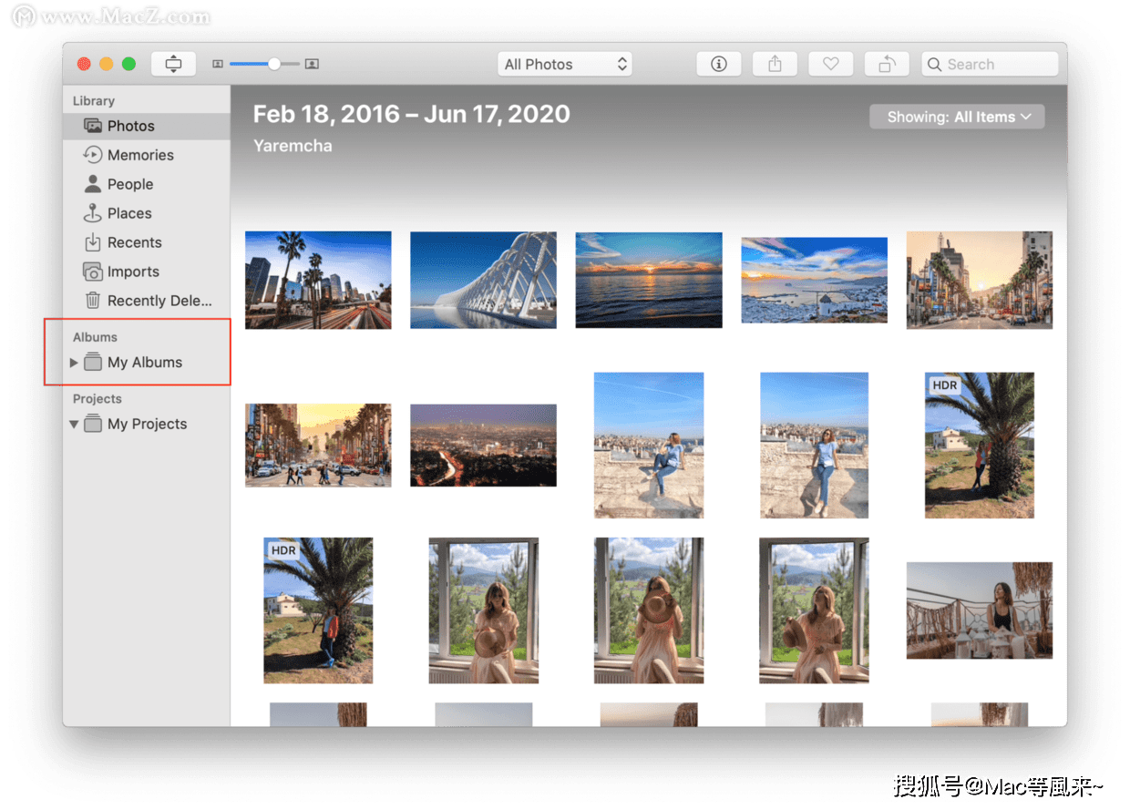Open the Showing: All Items filter
This screenshot has height=810, width=1130.
(957, 117)
